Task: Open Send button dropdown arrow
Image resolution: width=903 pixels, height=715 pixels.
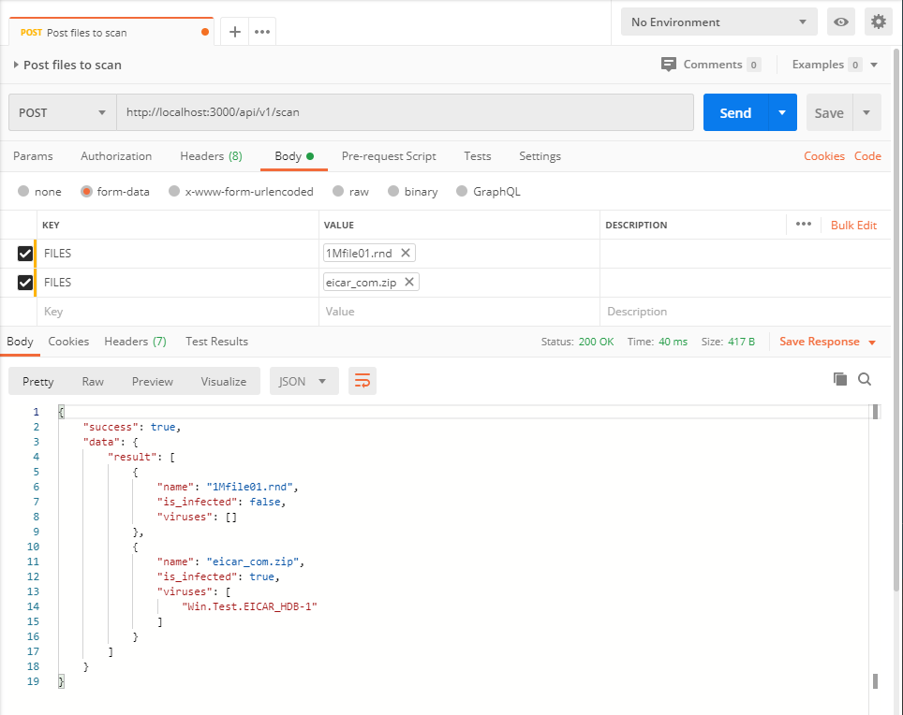Action: tap(782, 112)
